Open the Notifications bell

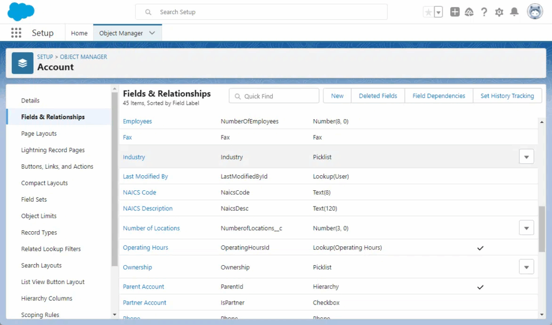click(514, 12)
